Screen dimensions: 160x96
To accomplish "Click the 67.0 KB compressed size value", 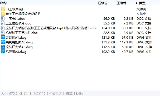I will point(128,38).
